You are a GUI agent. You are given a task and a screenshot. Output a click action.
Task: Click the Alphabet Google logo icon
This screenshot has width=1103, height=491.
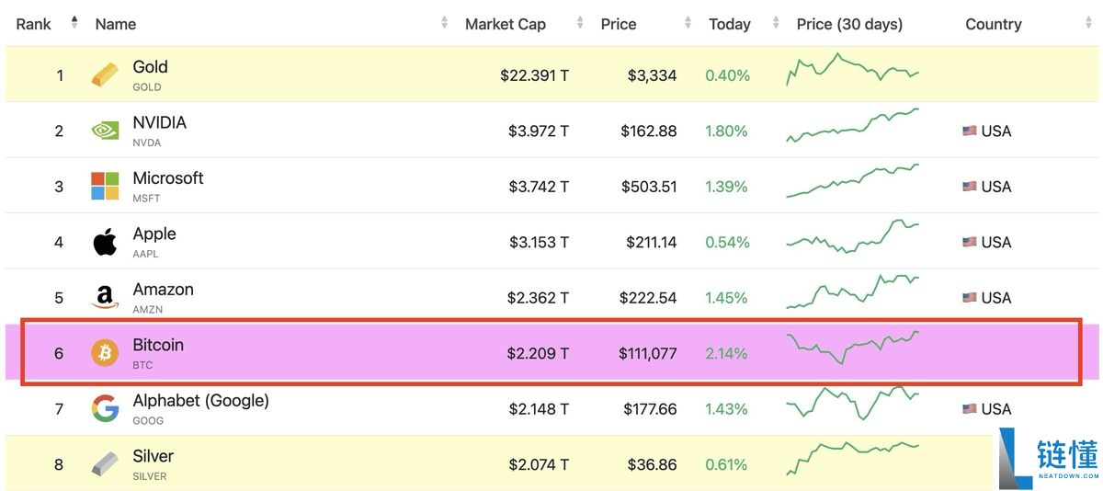105,408
